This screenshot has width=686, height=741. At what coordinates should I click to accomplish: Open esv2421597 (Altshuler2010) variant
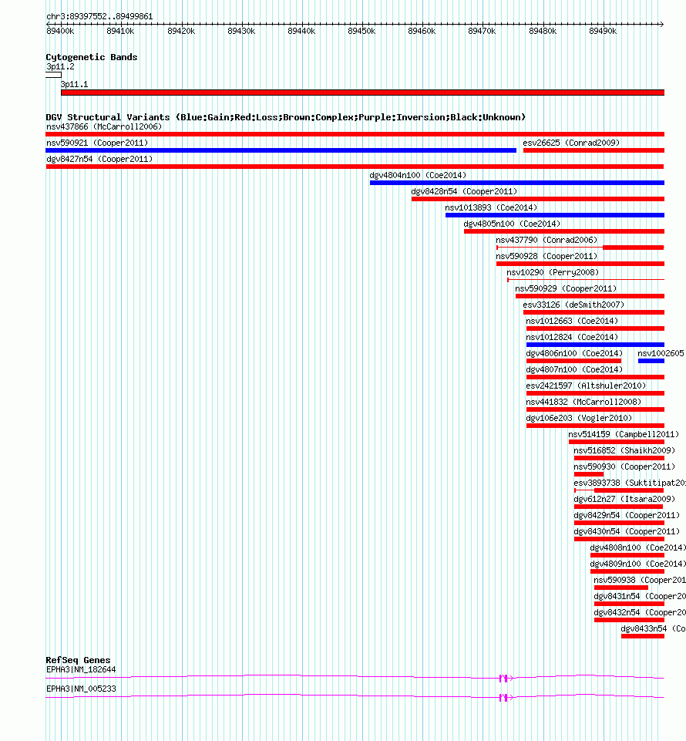pos(595,393)
